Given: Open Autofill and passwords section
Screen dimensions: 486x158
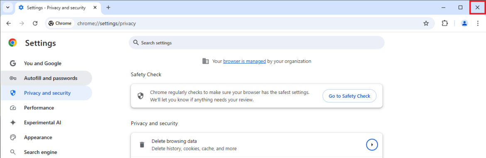Looking at the screenshot, I should pyautogui.click(x=46, y=78).
